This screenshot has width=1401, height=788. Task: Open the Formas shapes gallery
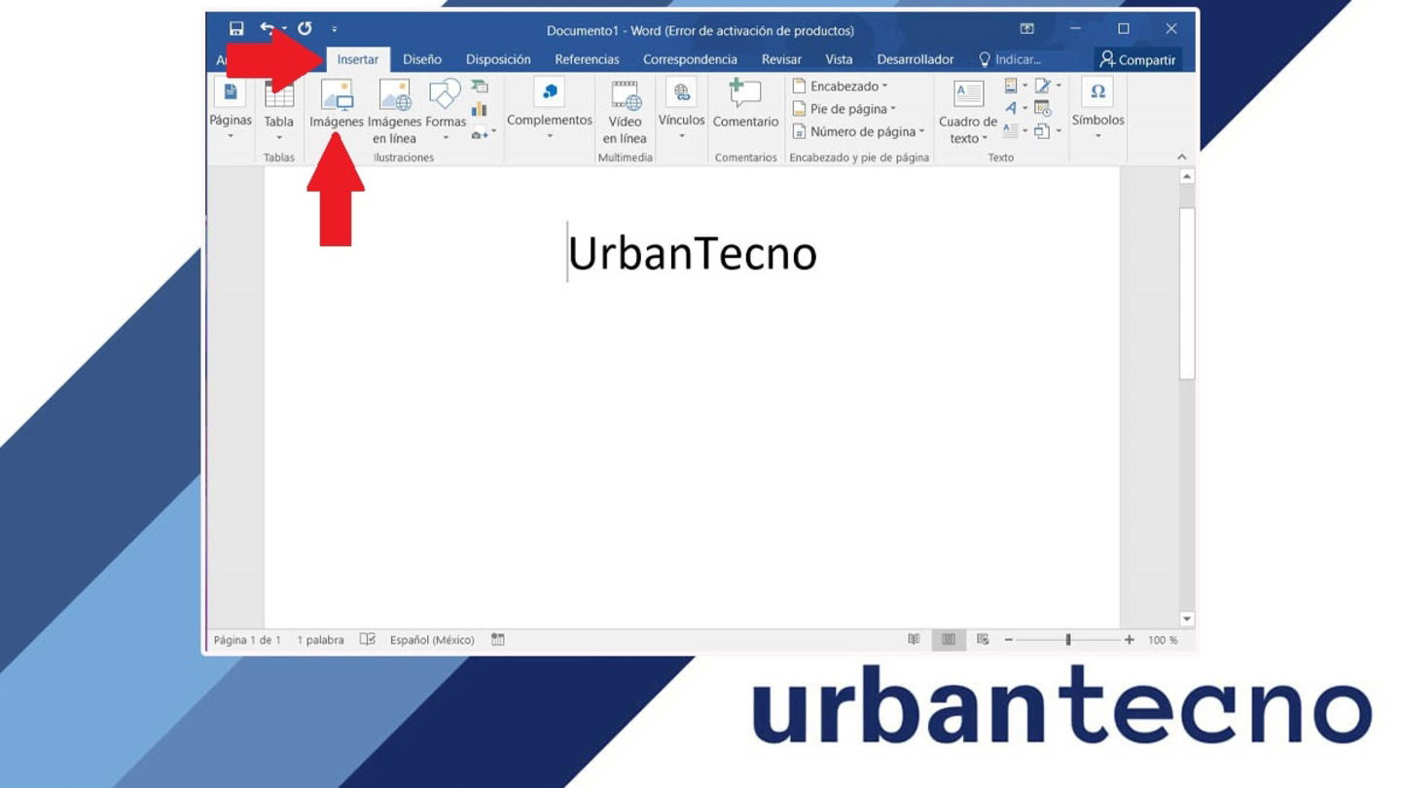coord(446,110)
